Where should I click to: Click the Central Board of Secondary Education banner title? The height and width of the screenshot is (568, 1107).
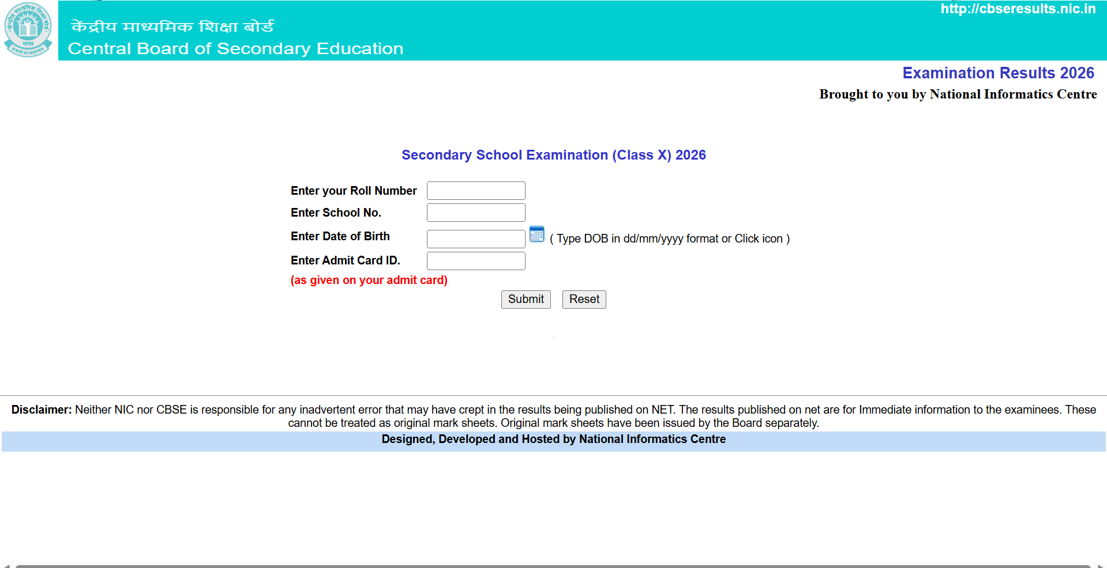tap(235, 48)
